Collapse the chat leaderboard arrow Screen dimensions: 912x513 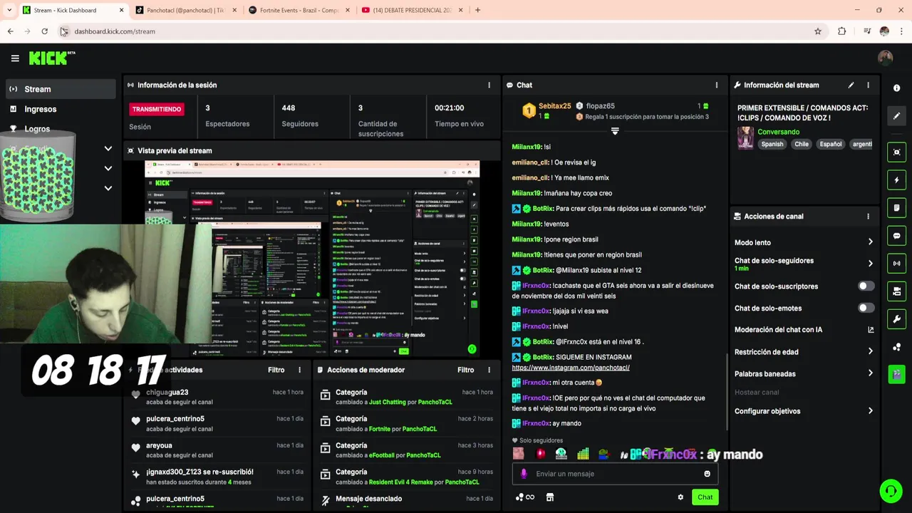point(615,131)
